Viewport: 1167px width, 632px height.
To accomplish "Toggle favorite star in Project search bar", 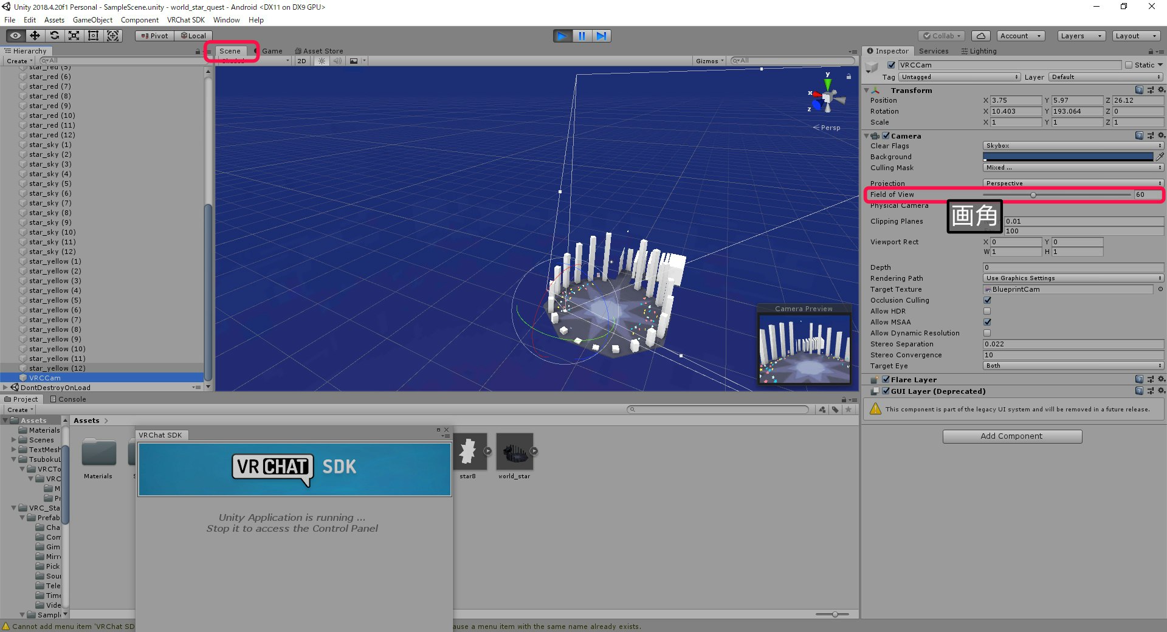I will pos(849,410).
